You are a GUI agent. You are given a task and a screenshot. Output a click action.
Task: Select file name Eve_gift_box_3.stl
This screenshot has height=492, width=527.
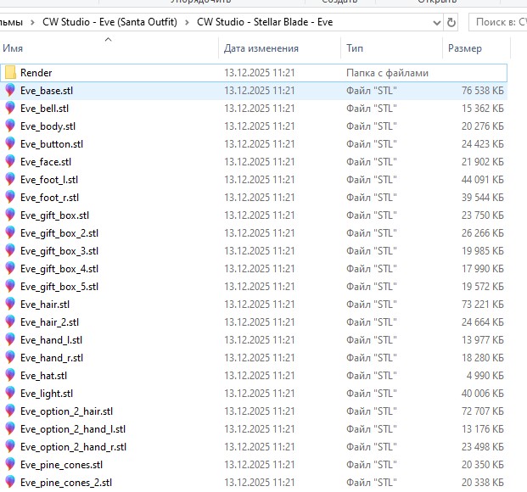[x=59, y=251]
